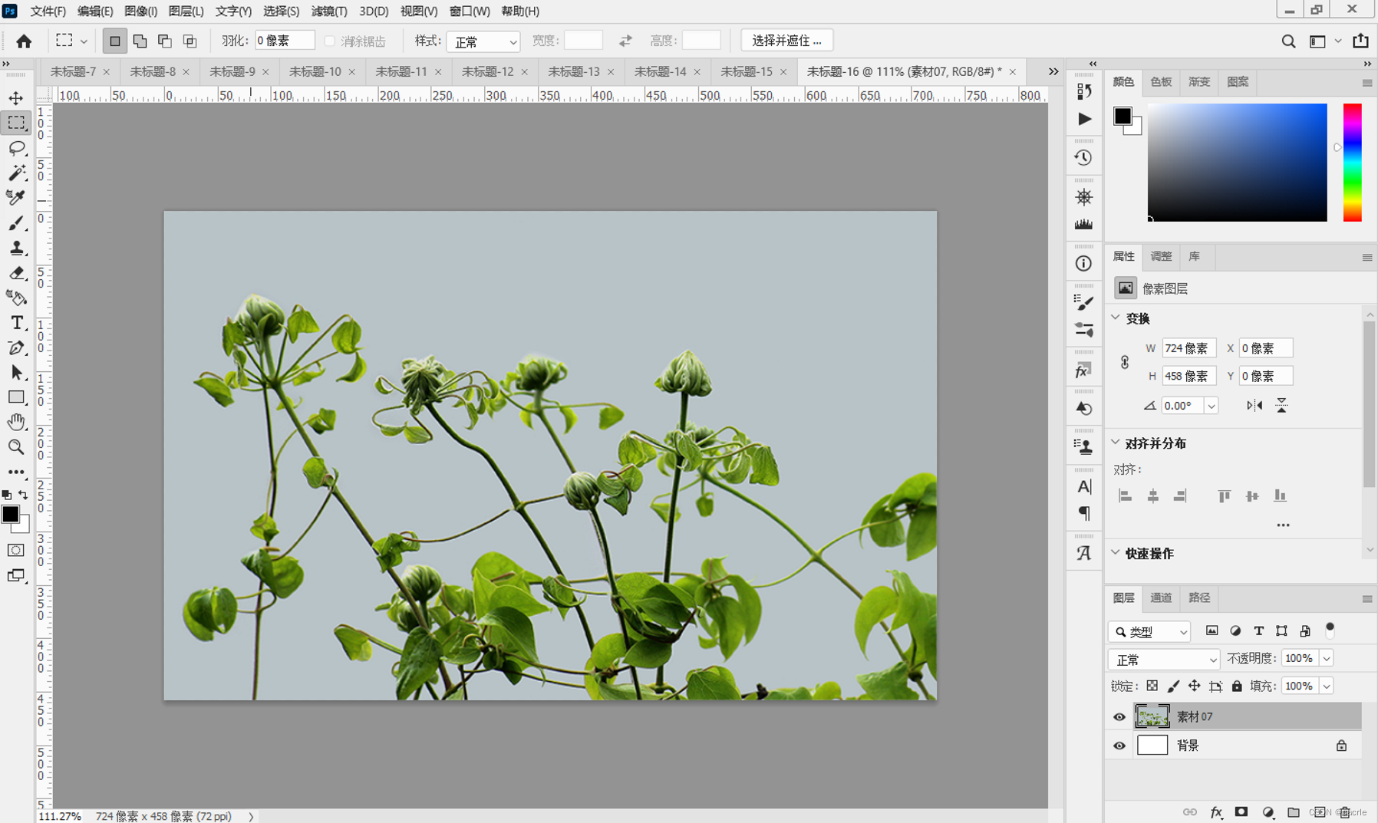Viewport: 1378px width, 823px height.
Task: Select the Brush tool
Action: click(x=16, y=223)
